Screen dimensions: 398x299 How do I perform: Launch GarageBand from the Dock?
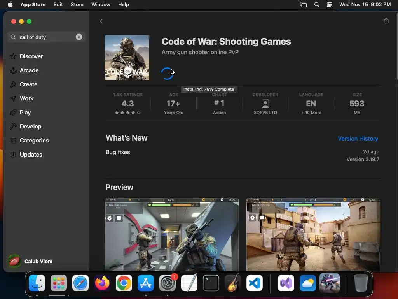(233, 283)
